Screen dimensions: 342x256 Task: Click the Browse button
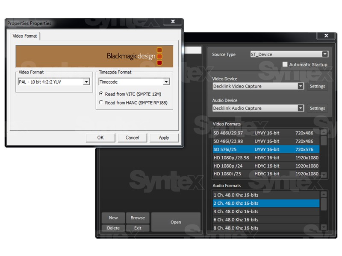tap(138, 218)
